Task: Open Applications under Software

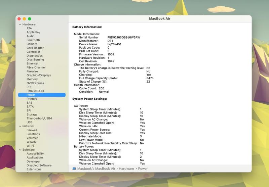Action: tap(35, 157)
